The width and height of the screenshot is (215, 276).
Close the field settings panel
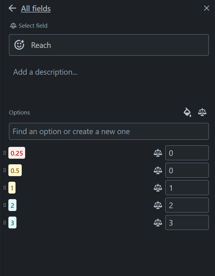click(x=206, y=8)
